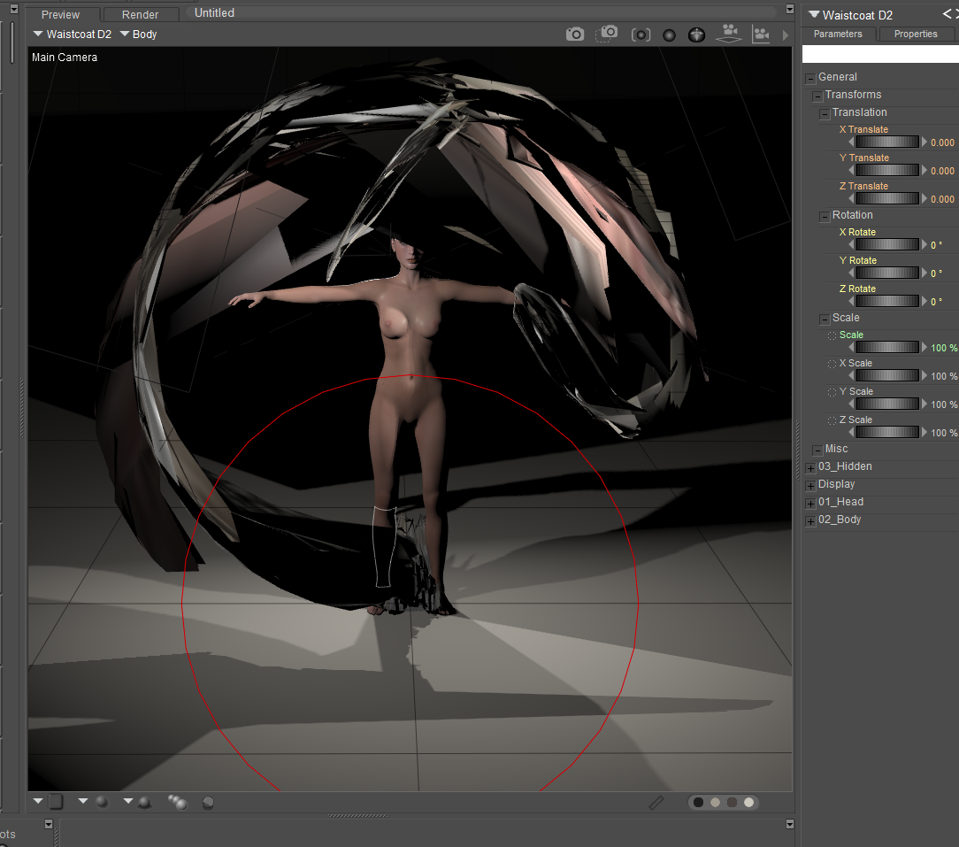This screenshot has height=847, width=959.
Task: Click the X Rotate parameter label
Action: point(857,232)
